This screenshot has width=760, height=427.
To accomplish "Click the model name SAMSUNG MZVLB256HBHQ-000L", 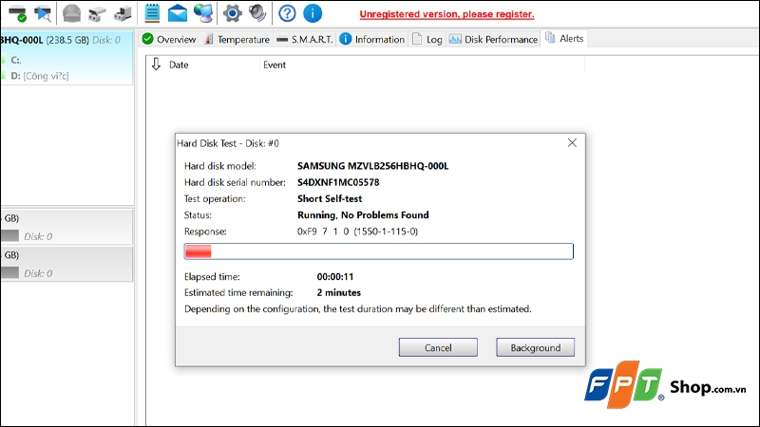I will pos(372,166).
